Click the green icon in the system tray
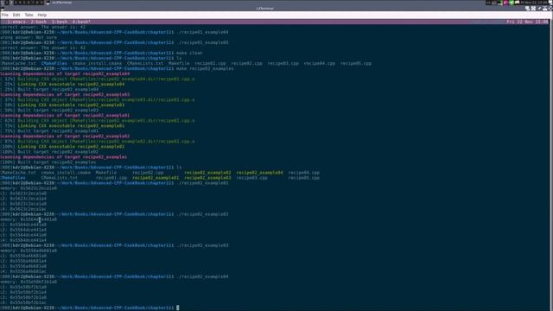Viewport: 553px width, 311px height. click(512, 3)
